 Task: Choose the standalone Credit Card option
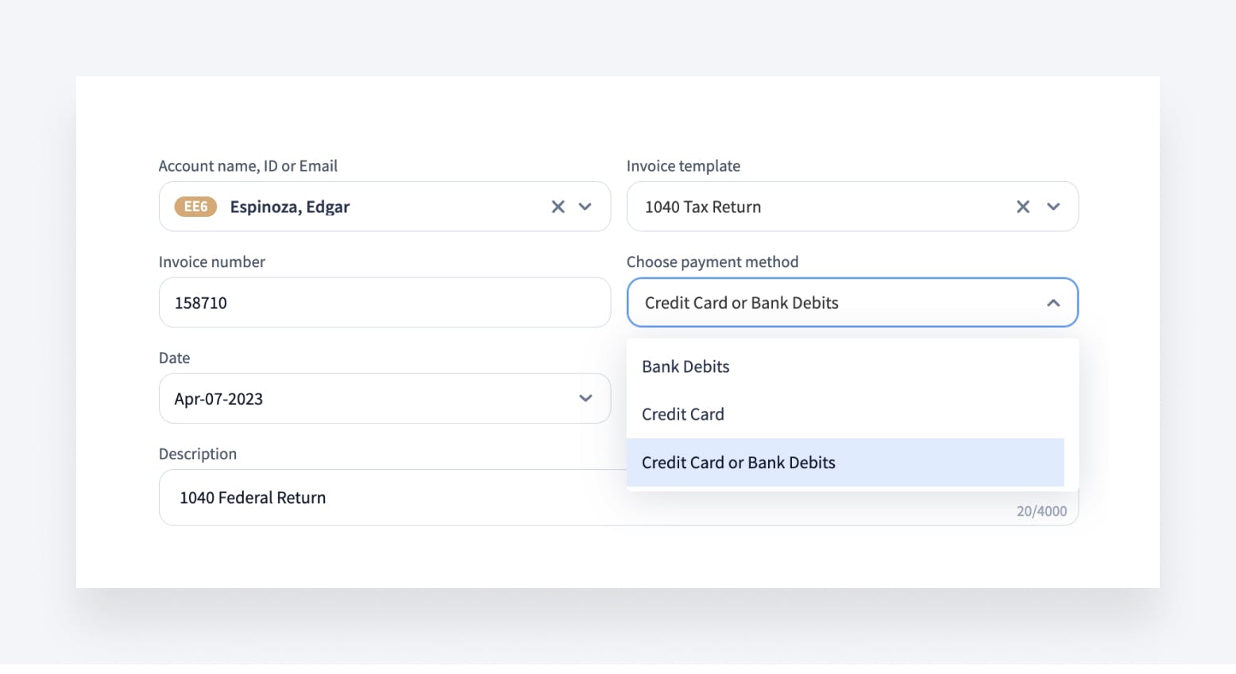(683, 414)
